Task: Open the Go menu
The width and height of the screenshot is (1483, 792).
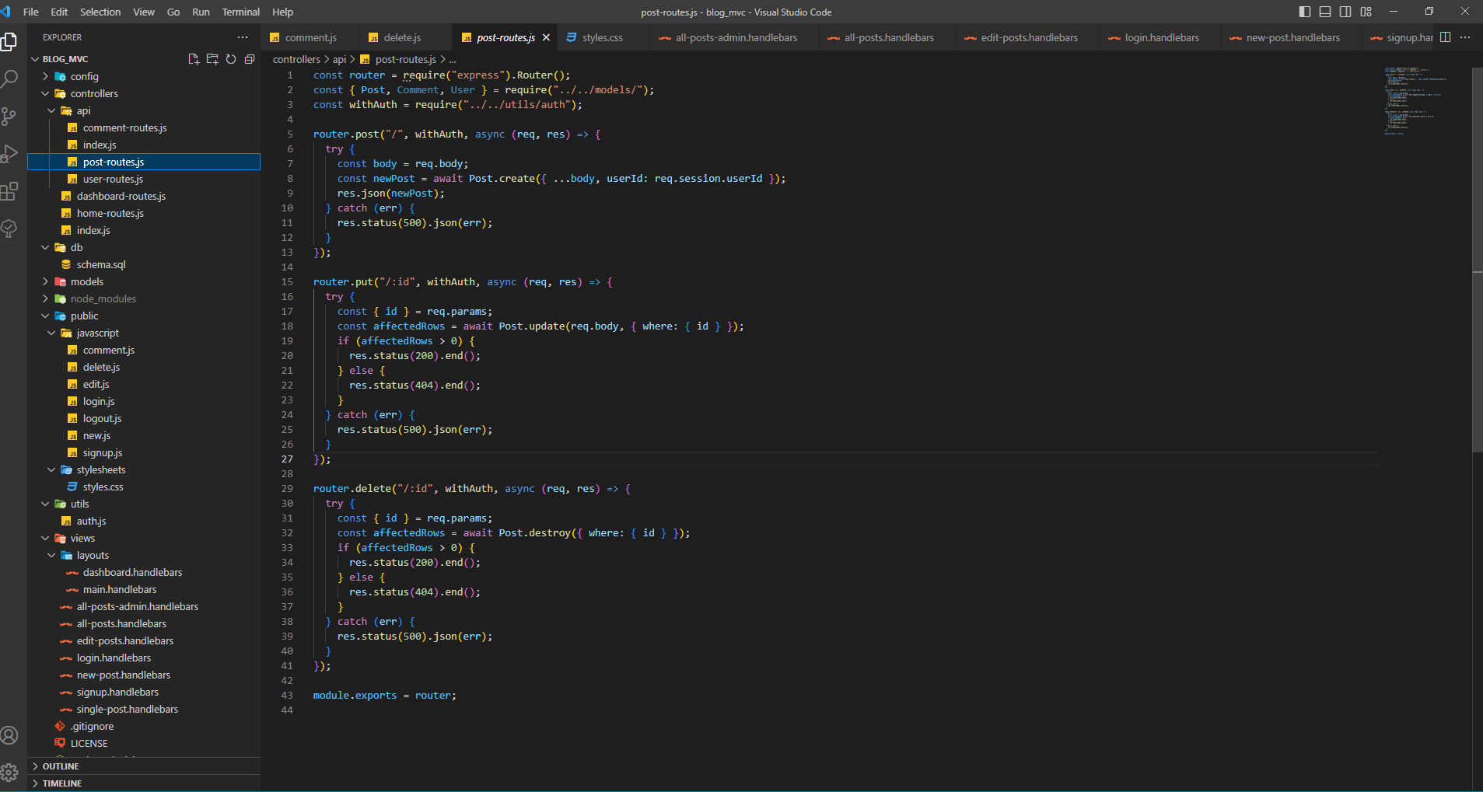Action: tap(173, 12)
